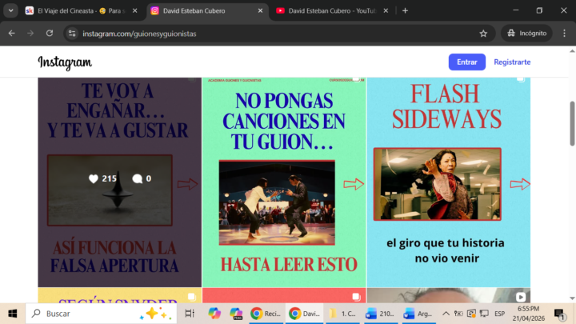Close the YouTube tab
This screenshot has width=576, height=324.
click(x=386, y=10)
